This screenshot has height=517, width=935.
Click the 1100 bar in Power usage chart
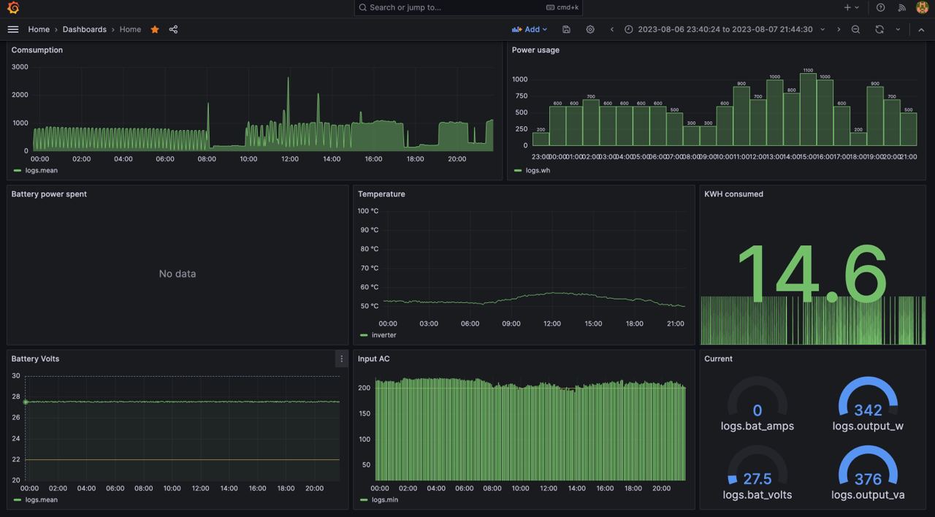pos(808,110)
